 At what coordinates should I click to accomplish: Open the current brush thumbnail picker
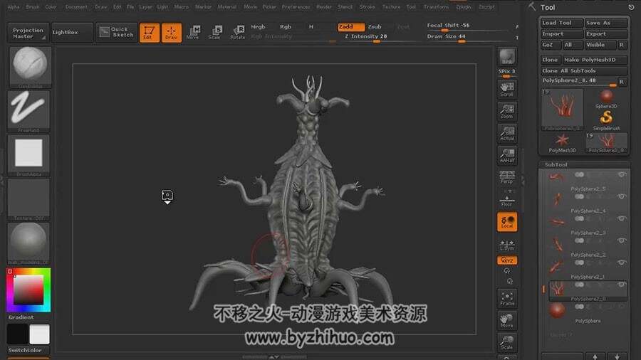pos(30,66)
